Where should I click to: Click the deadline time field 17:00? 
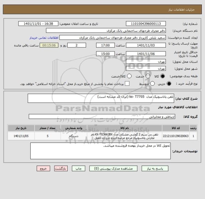pos(105,45)
